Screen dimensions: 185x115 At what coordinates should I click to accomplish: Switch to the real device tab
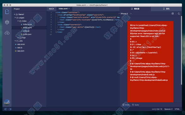click(x=166, y=9)
